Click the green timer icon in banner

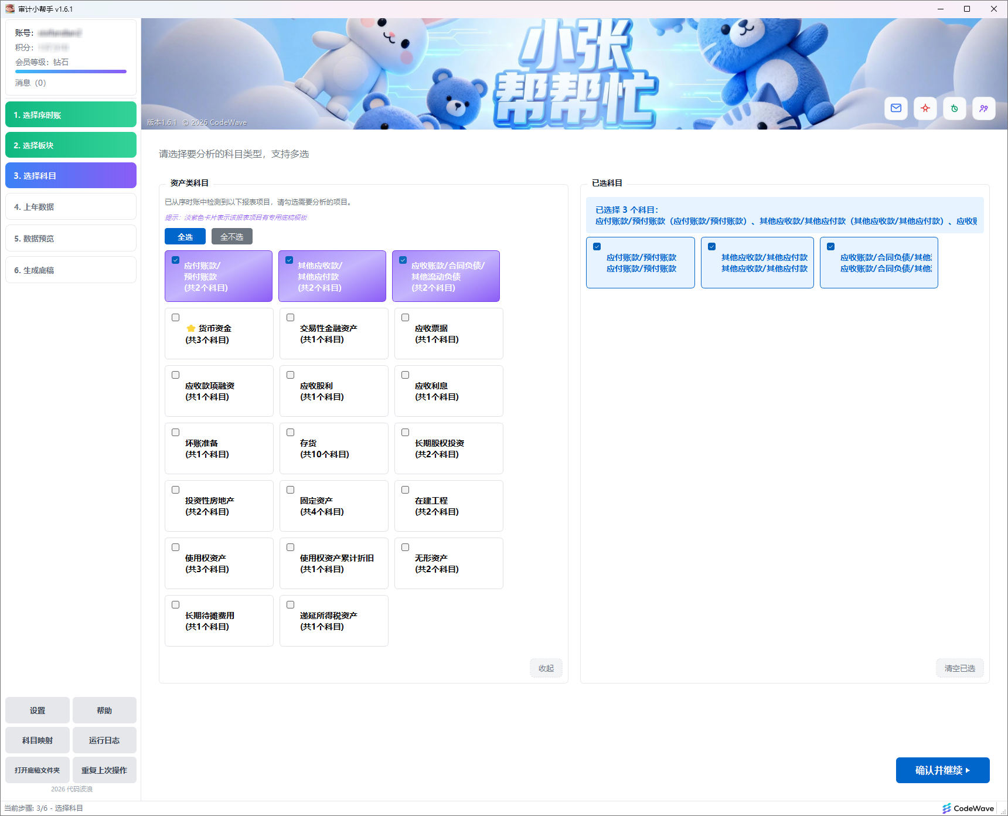[x=954, y=108]
